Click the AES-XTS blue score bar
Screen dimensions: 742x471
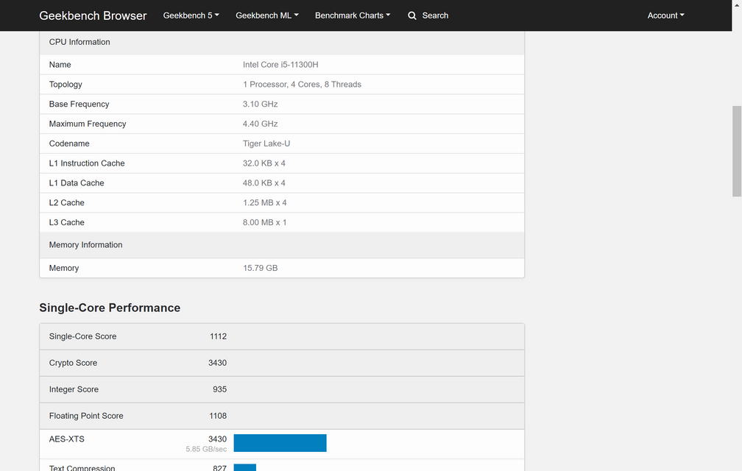coord(280,443)
